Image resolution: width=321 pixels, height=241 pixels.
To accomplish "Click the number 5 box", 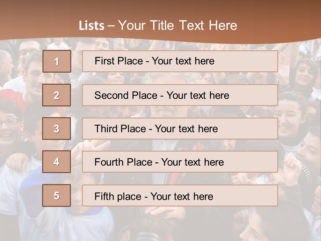I will (x=57, y=195).
